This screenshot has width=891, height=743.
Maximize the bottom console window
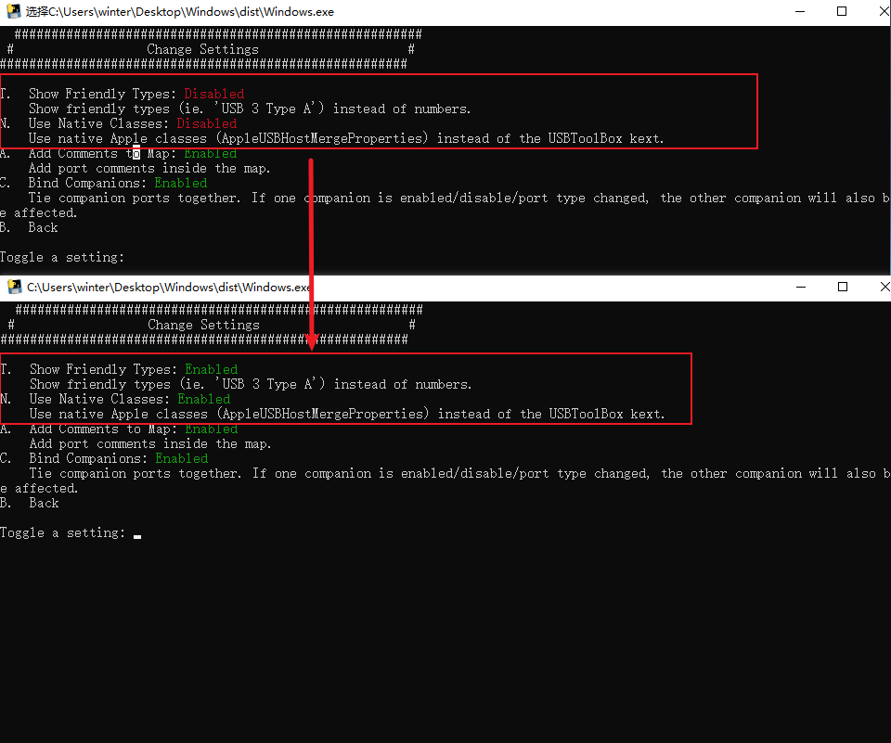[842, 288]
